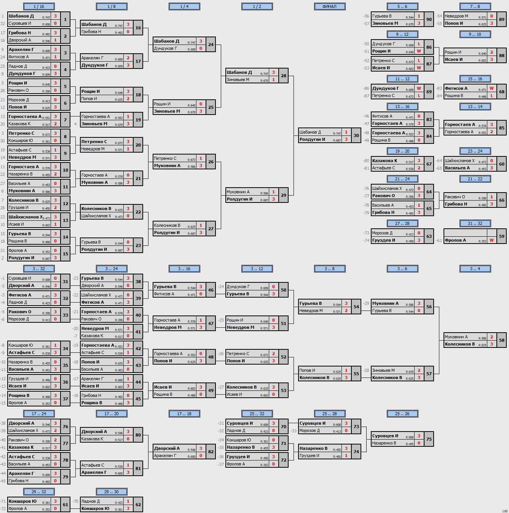Select match number 1 box in round 1/16
This screenshot has height=513, width=509.
pyautogui.click(x=65, y=19)
